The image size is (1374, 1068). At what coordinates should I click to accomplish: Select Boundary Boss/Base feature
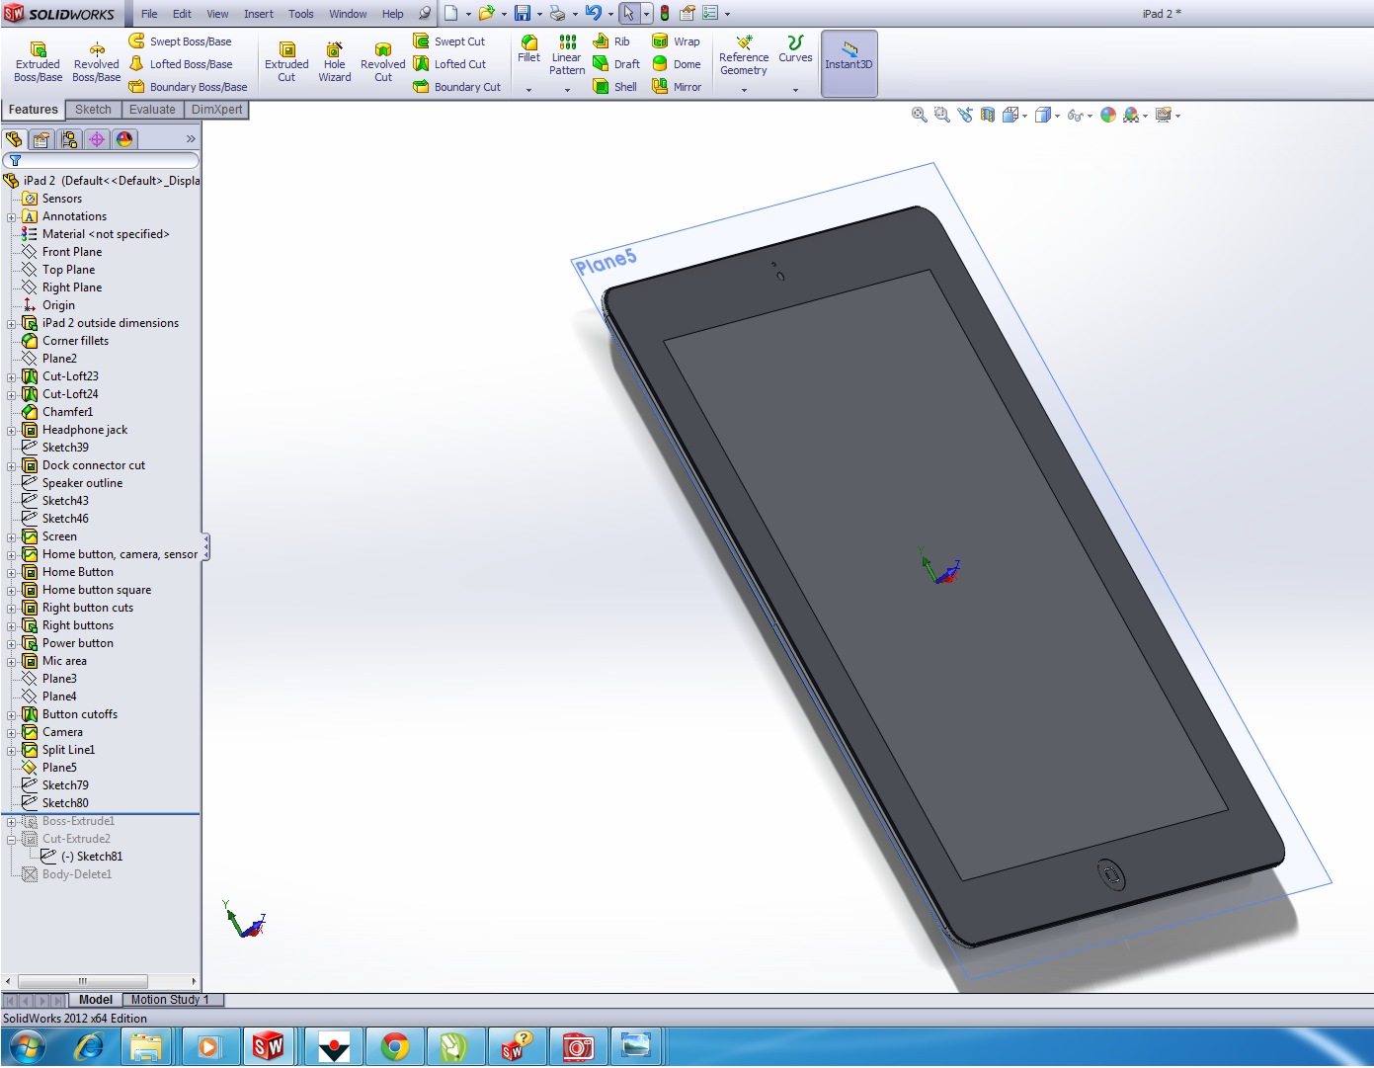(x=188, y=87)
